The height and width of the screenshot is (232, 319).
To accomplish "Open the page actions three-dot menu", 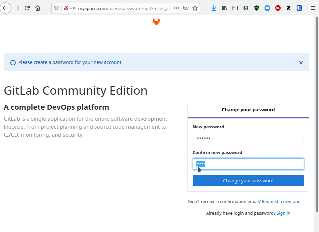I will pos(176,8).
